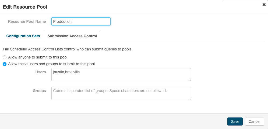This screenshot has height=129, width=268.
Task: Select the Submission Access Control tab
Action: coord(72,36)
